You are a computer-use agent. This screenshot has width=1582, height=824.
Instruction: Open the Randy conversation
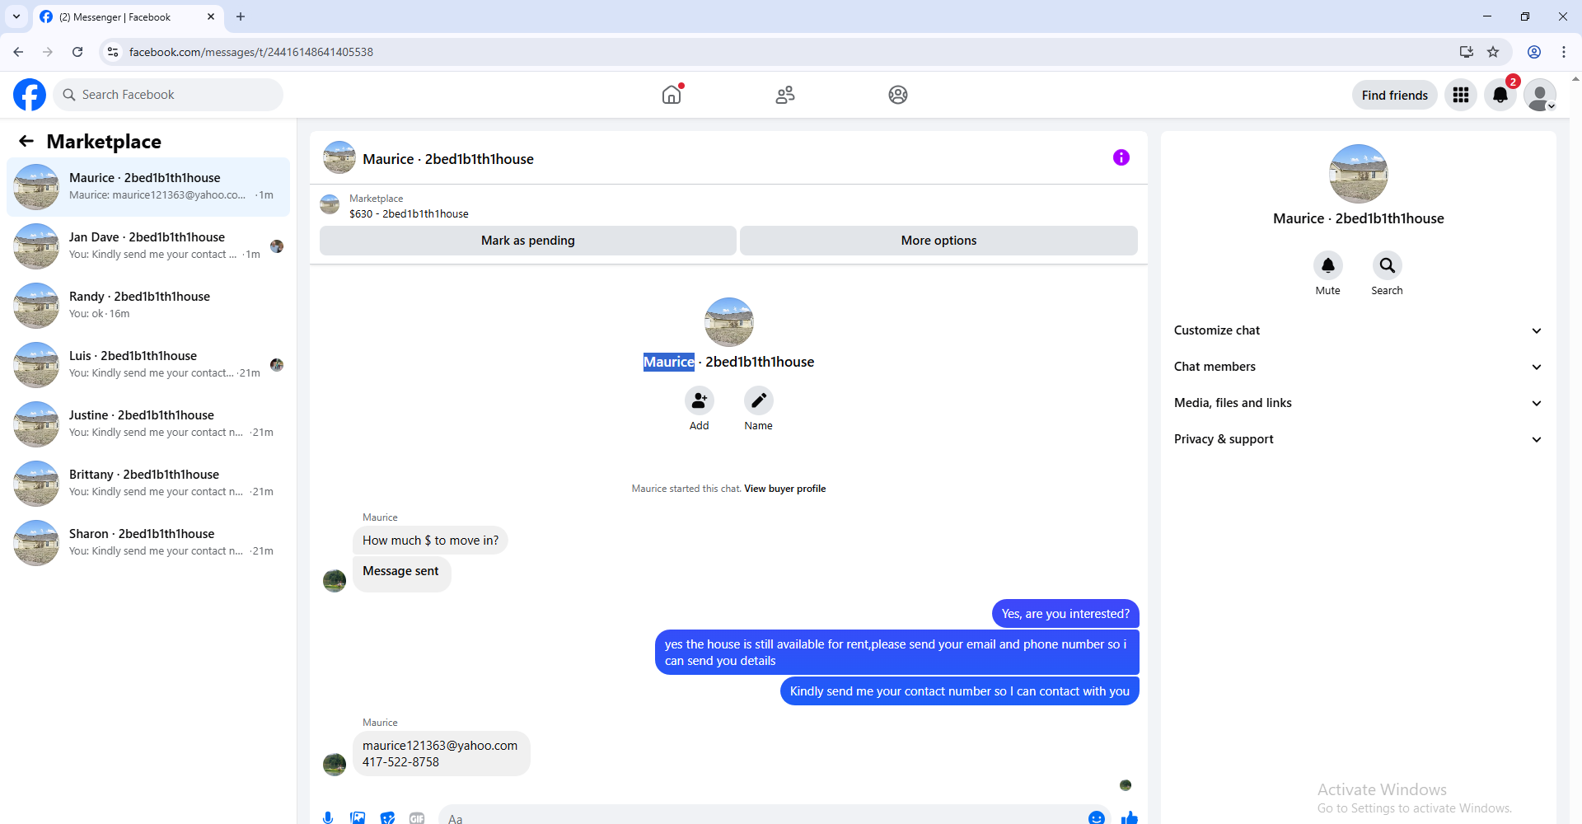(148, 306)
